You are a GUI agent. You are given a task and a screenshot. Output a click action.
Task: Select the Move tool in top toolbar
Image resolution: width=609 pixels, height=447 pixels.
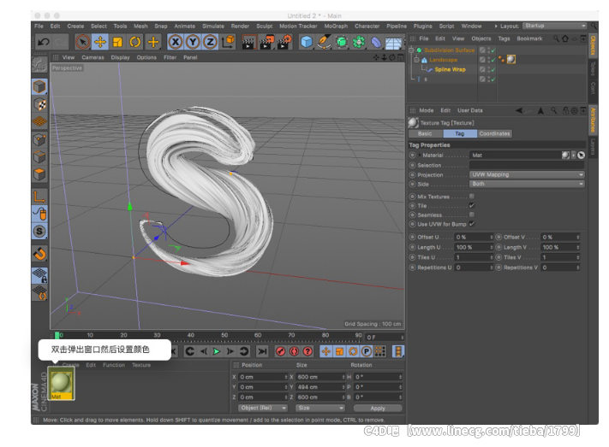[x=99, y=41]
